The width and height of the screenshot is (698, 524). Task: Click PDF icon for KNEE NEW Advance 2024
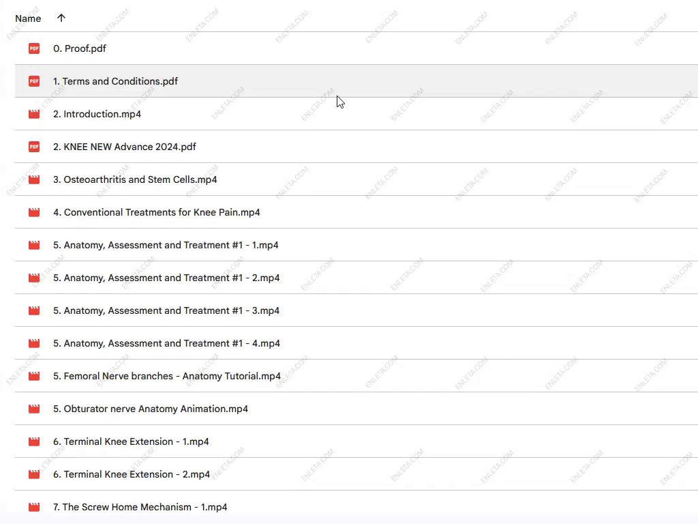pyautogui.click(x=34, y=147)
